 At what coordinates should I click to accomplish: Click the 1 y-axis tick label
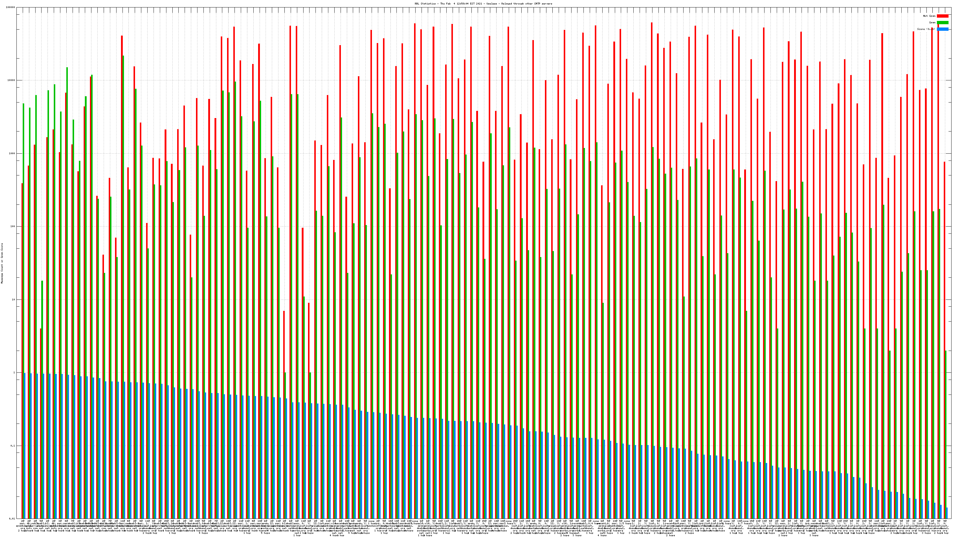(14, 373)
